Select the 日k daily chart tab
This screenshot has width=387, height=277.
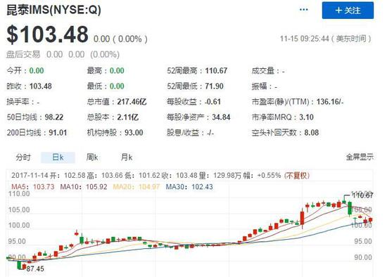(58, 157)
